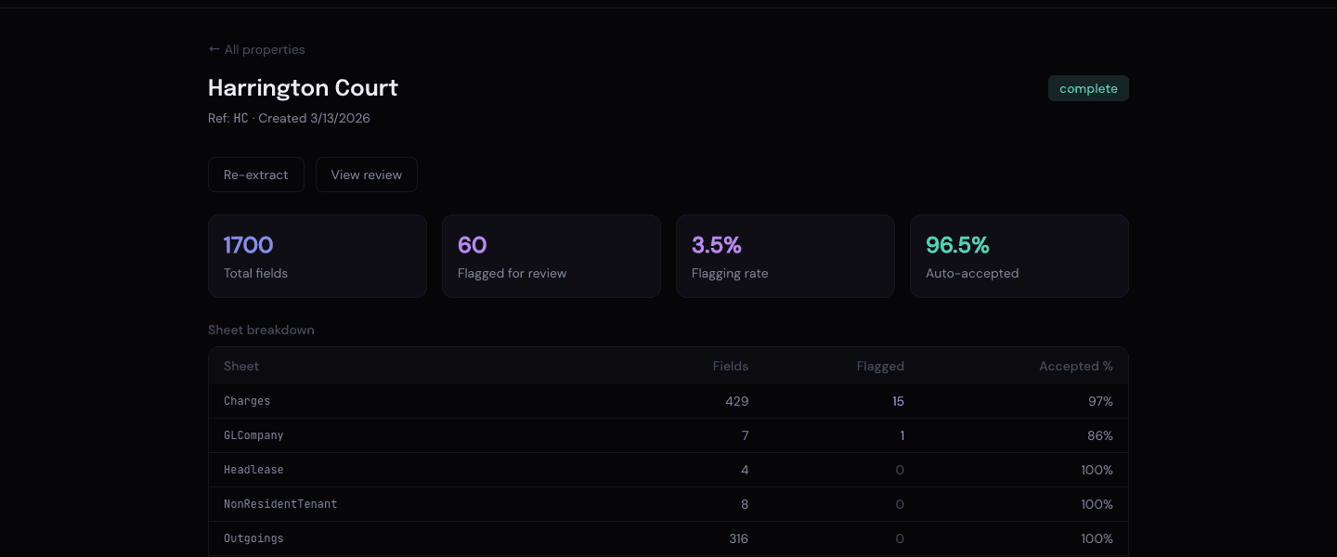
Task: Click the Flagging rate card
Action: (785, 256)
